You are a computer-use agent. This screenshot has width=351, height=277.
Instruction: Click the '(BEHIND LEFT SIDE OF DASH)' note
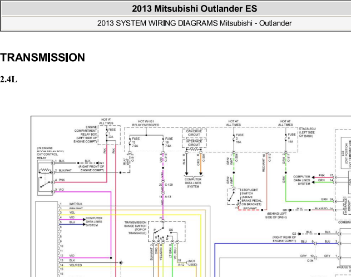(276, 215)
